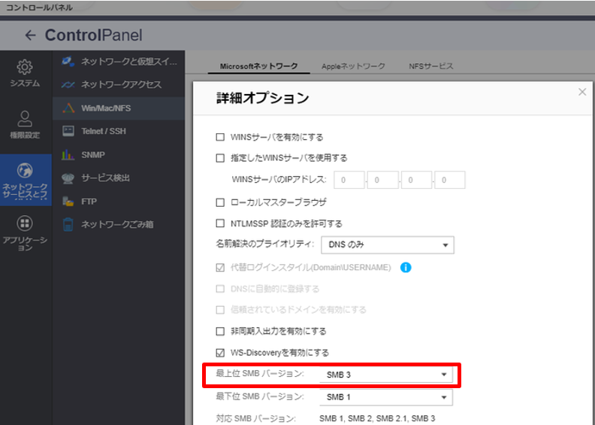This screenshot has width=595, height=425.
Task: Select Telnet / SSH in the sidebar
Action: click(104, 131)
